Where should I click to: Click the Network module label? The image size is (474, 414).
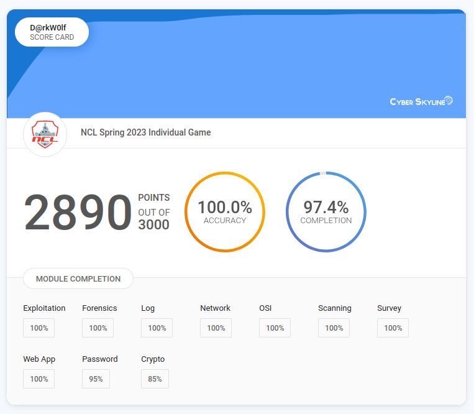(x=215, y=308)
